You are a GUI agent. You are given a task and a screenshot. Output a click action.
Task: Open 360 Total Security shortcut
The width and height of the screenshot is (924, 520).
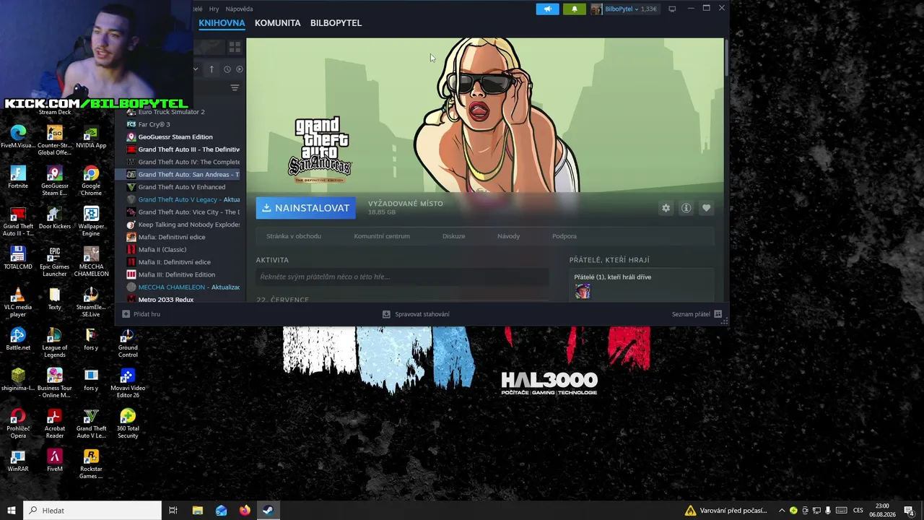[x=128, y=424]
